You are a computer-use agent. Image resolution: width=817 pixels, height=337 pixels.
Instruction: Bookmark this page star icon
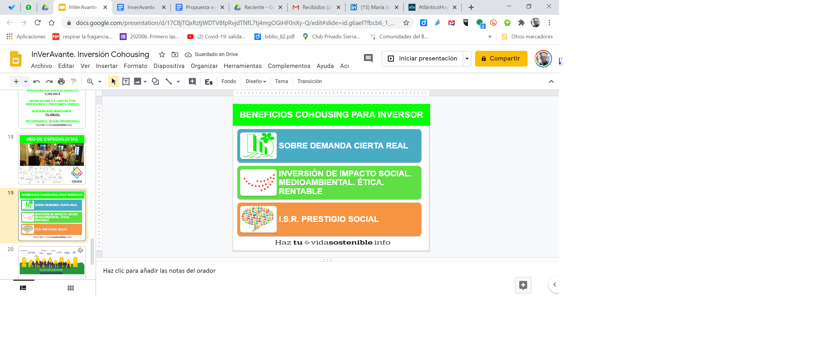click(406, 23)
